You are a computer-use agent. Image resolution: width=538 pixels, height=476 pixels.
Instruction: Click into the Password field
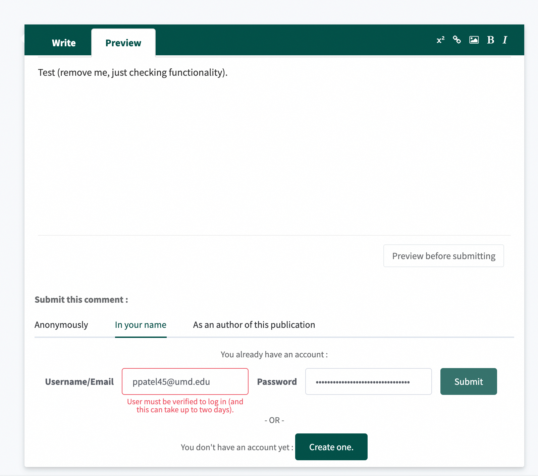coord(368,381)
